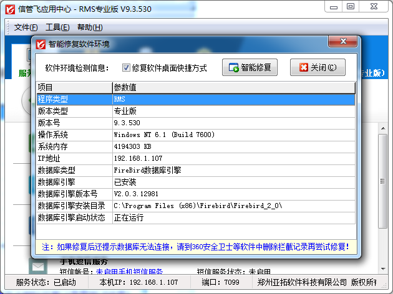Open the 帮助(H) menu
This screenshot has height=294, width=393.
point(90,27)
